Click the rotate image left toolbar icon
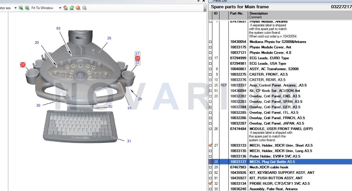 click(x=66, y=8)
